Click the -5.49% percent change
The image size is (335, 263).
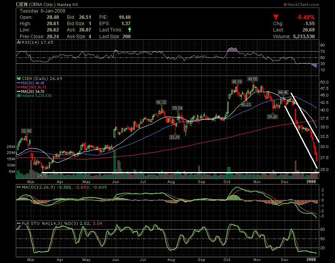coord(306,17)
